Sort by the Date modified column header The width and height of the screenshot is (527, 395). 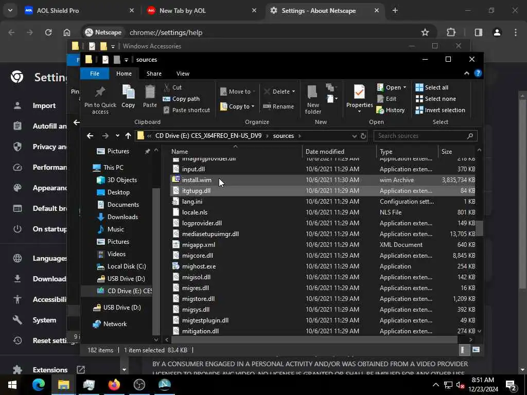[339, 152]
